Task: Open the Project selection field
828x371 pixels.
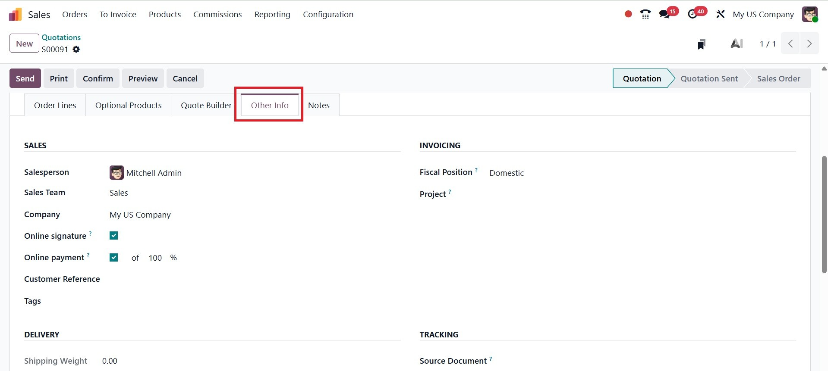Action: [642, 194]
